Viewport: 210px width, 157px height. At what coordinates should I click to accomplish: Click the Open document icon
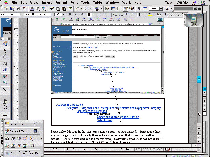click(x=12, y=9)
